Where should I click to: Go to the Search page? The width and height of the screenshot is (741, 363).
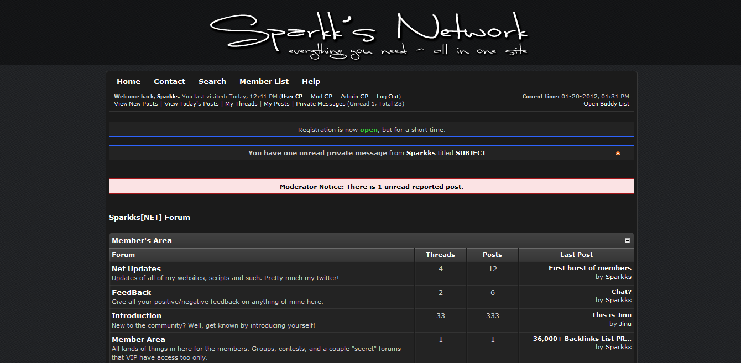212,81
